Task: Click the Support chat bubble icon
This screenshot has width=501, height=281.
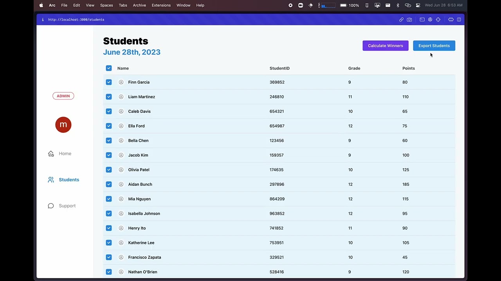Action: coord(51,206)
